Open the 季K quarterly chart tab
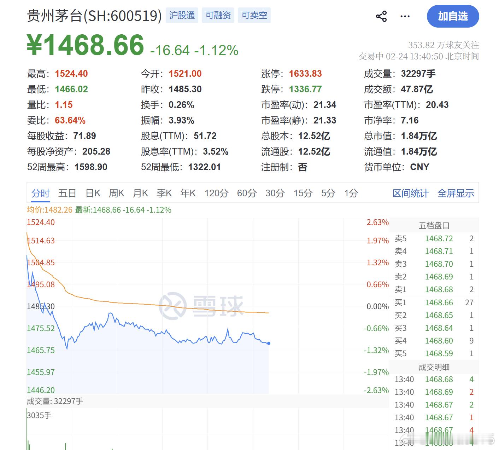 coord(164,193)
